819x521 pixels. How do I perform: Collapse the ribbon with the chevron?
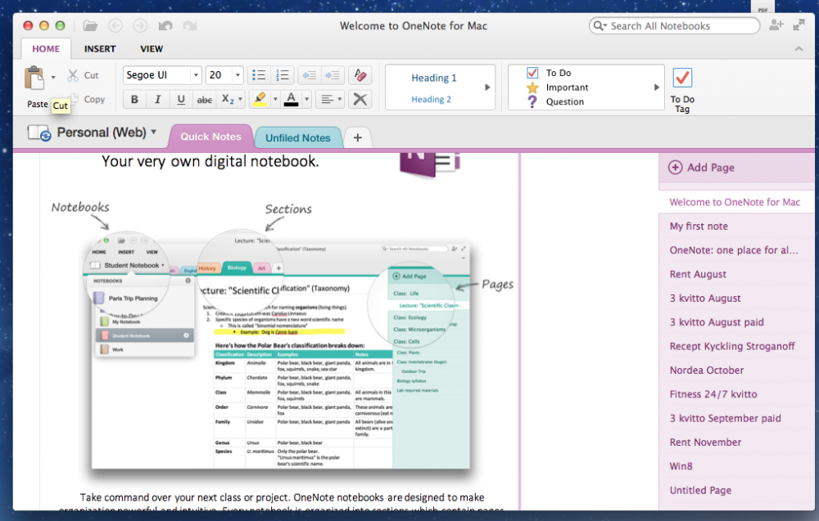[x=799, y=49]
